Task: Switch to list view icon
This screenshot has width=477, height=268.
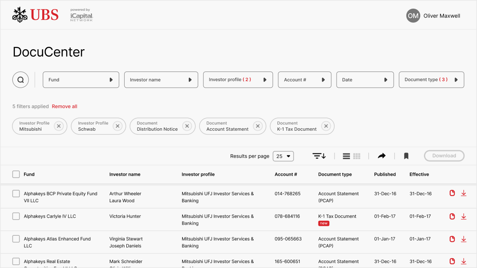Action: pos(346,156)
